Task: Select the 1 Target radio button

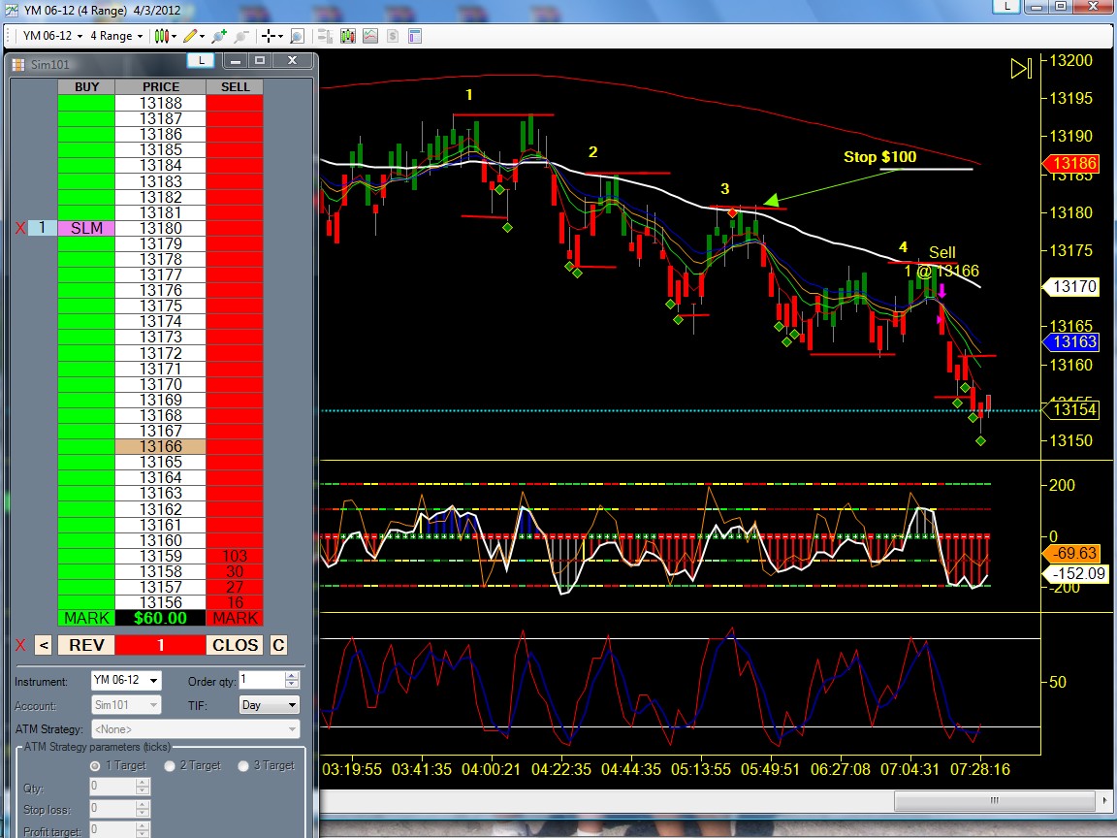Action: 95,766
